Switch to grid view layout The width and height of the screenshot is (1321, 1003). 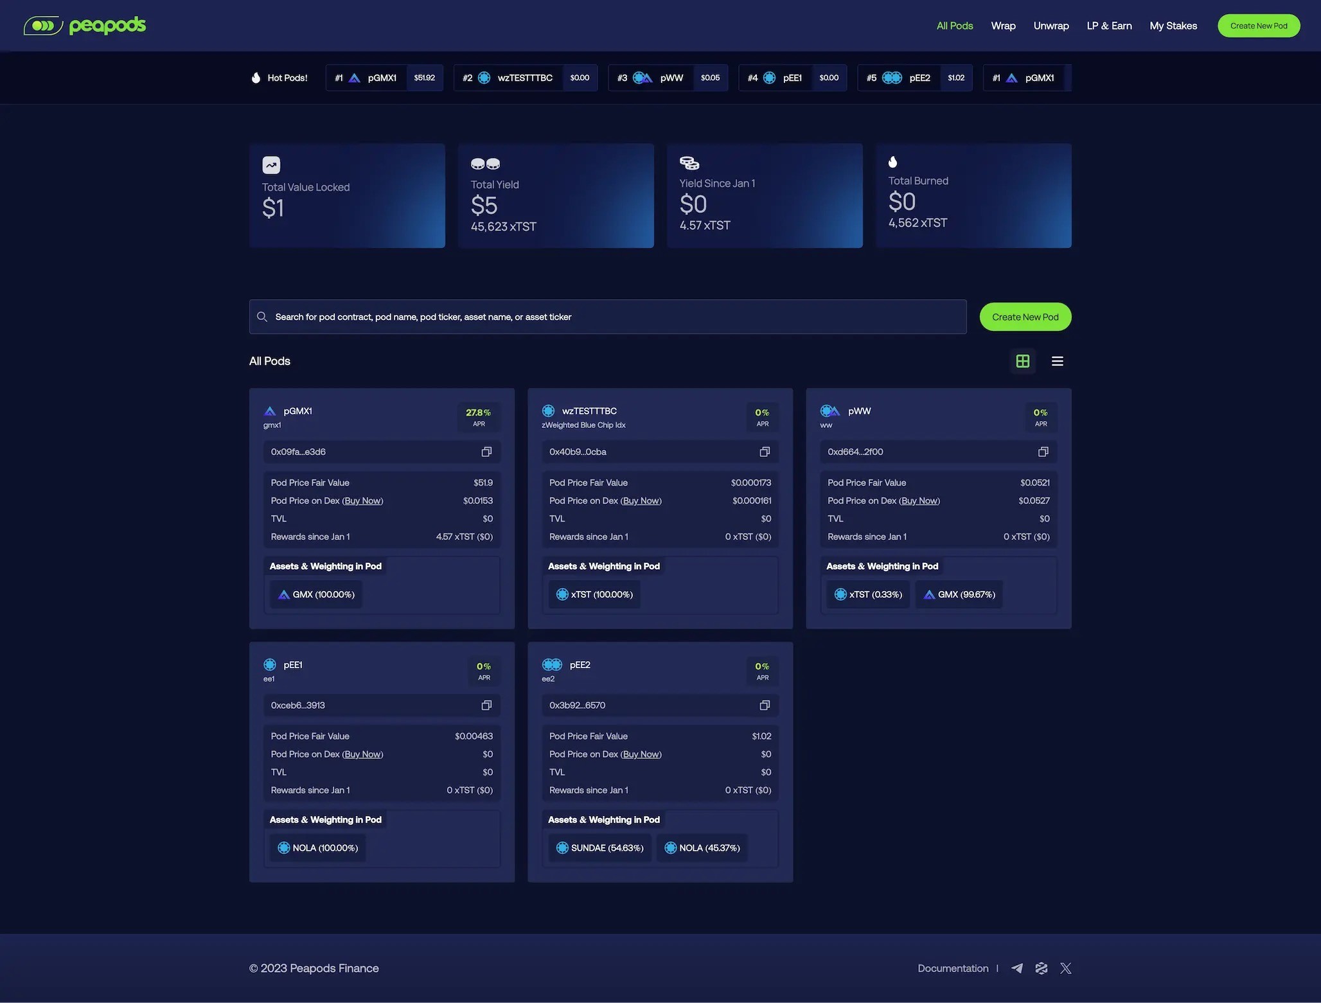(1023, 361)
